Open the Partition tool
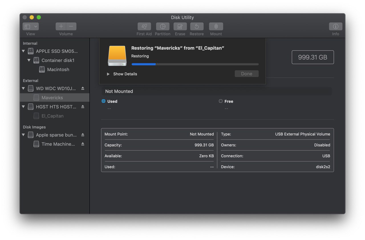The image size is (365, 240). tap(163, 27)
